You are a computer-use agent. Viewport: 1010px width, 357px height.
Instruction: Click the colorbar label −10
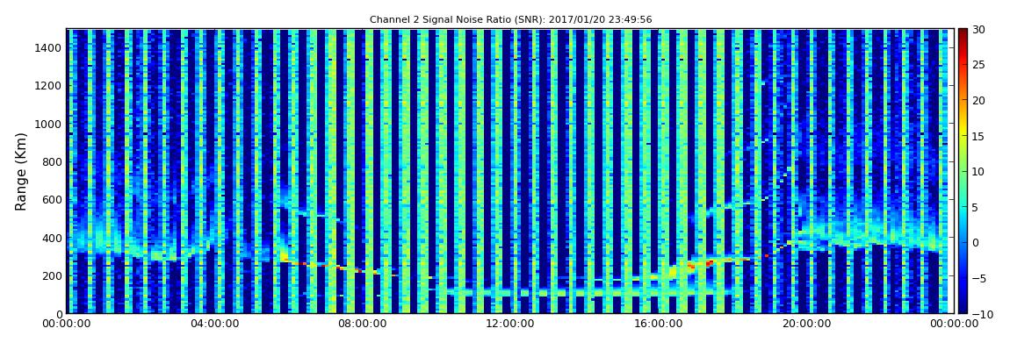tap(982, 314)
